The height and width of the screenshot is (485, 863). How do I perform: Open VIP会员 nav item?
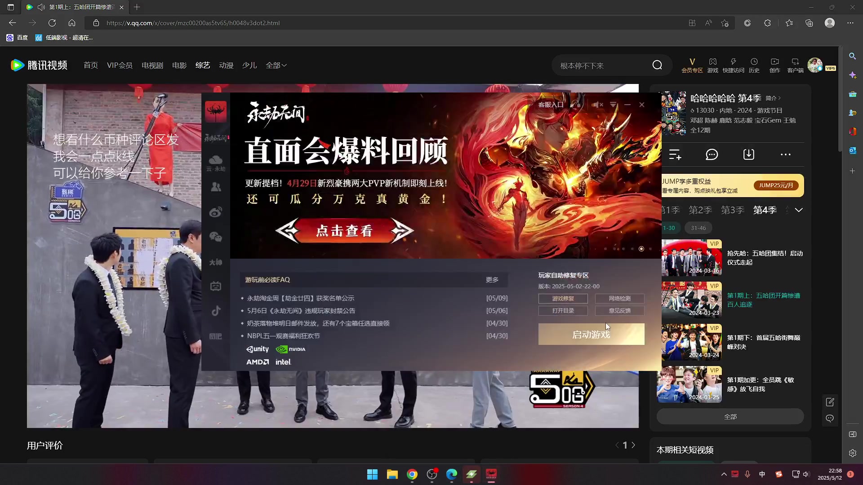coord(120,66)
